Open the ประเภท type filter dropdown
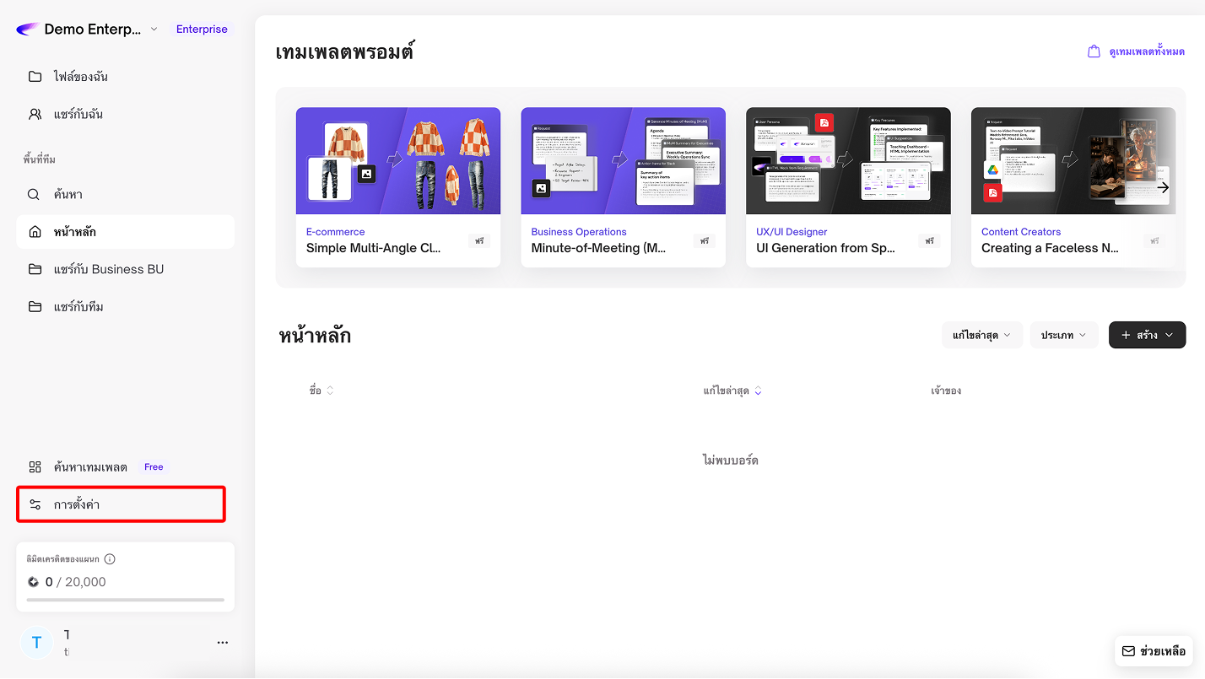Viewport: 1205px width, 679px height. coord(1063,335)
